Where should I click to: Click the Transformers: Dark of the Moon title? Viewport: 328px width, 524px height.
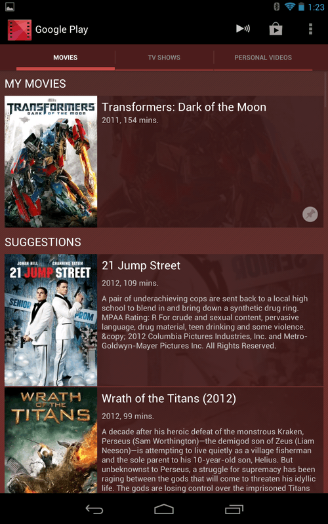click(x=184, y=107)
